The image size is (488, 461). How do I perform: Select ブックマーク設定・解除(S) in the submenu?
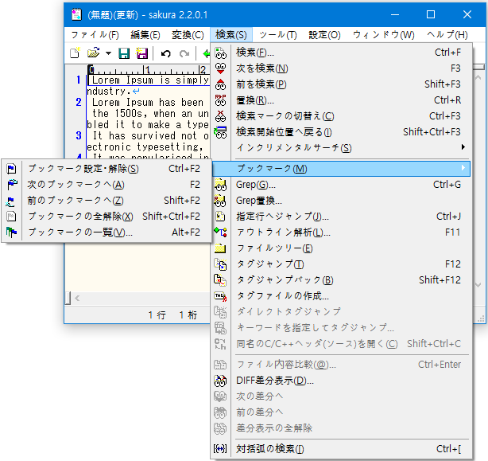[107, 169]
